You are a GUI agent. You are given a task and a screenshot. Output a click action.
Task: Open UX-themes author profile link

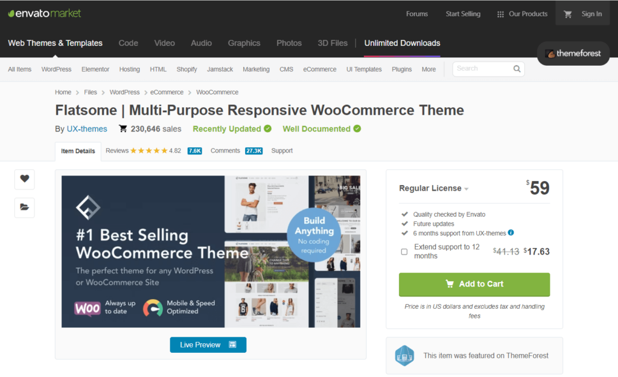tap(87, 129)
